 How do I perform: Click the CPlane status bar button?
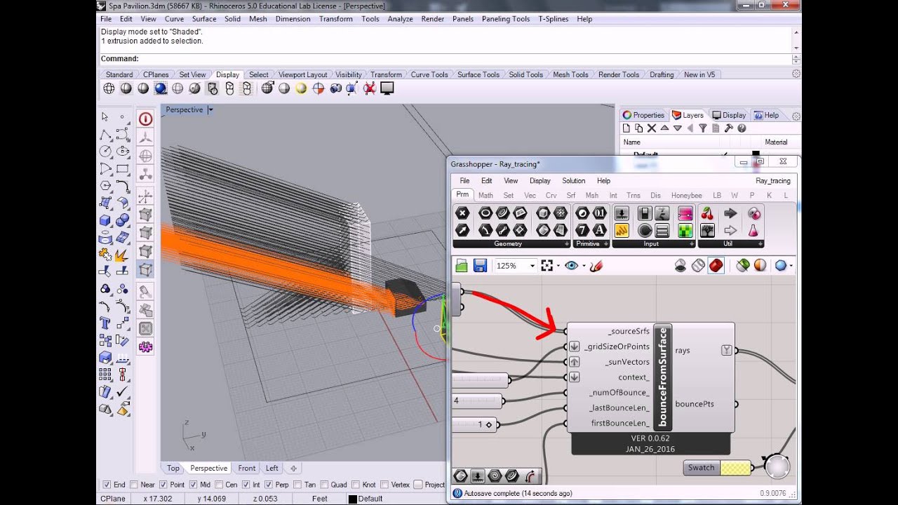[x=113, y=499]
